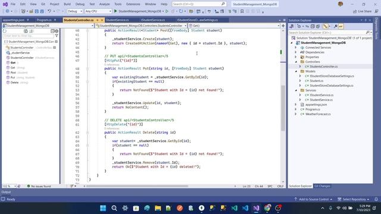Collapse Models folder in Solution Explorer

point(296,71)
